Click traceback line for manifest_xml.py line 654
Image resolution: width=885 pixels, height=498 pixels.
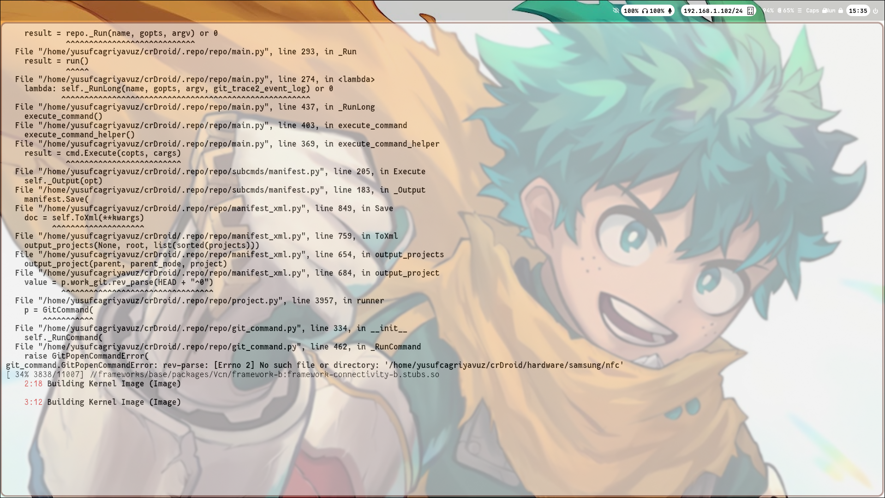coord(229,255)
